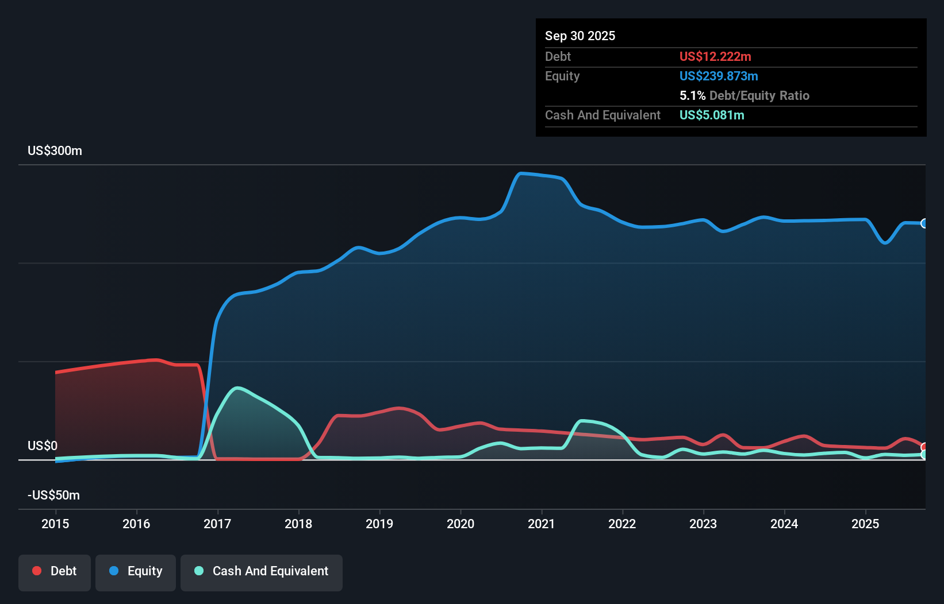Toggle the Cash And Equivalent series visibility
This screenshot has height=604, width=944.
[261, 571]
